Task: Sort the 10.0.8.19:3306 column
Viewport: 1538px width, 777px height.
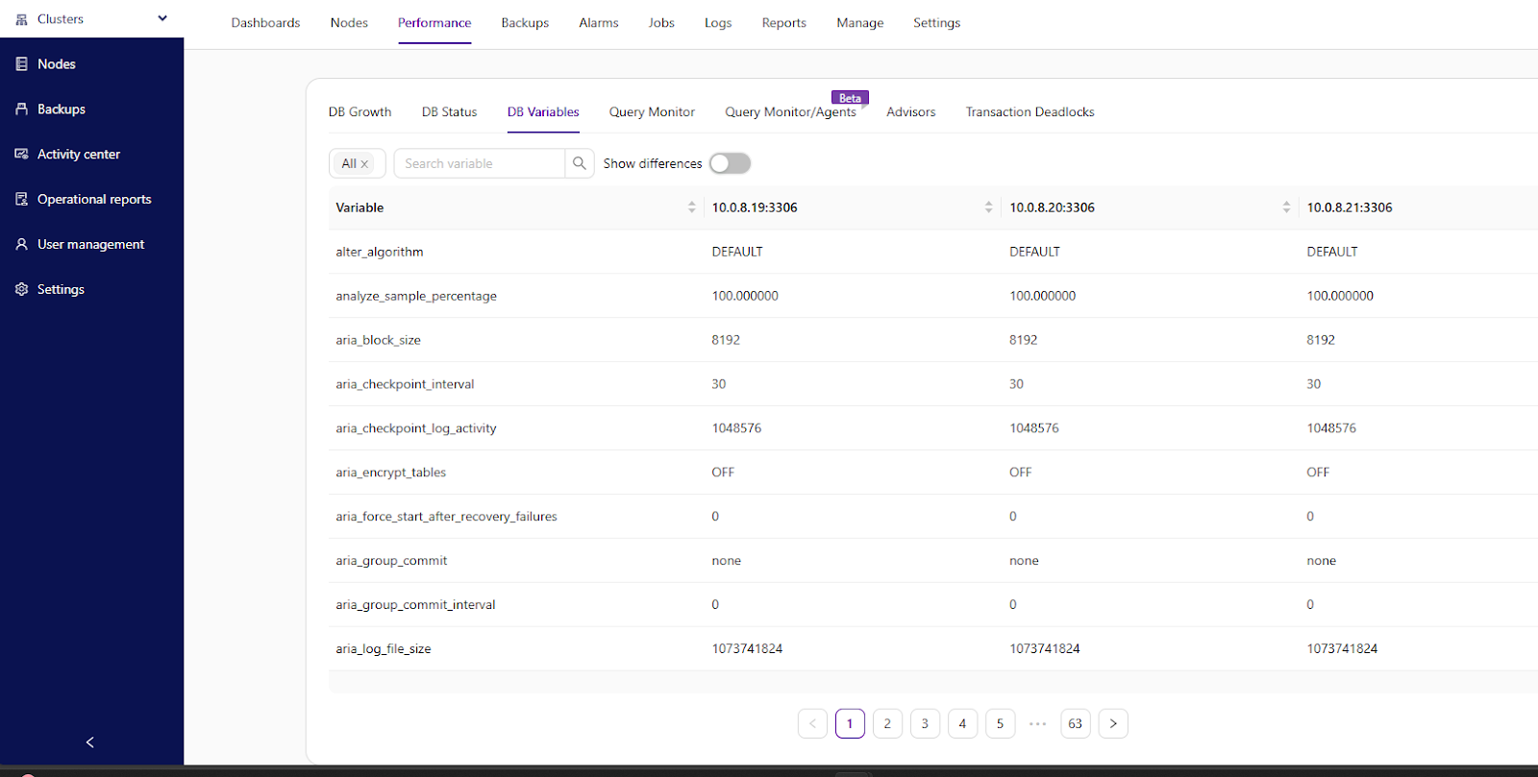Action: [988, 207]
